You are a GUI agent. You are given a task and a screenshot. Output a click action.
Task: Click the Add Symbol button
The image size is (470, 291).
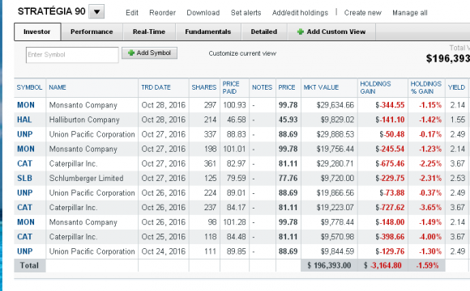[x=149, y=53]
